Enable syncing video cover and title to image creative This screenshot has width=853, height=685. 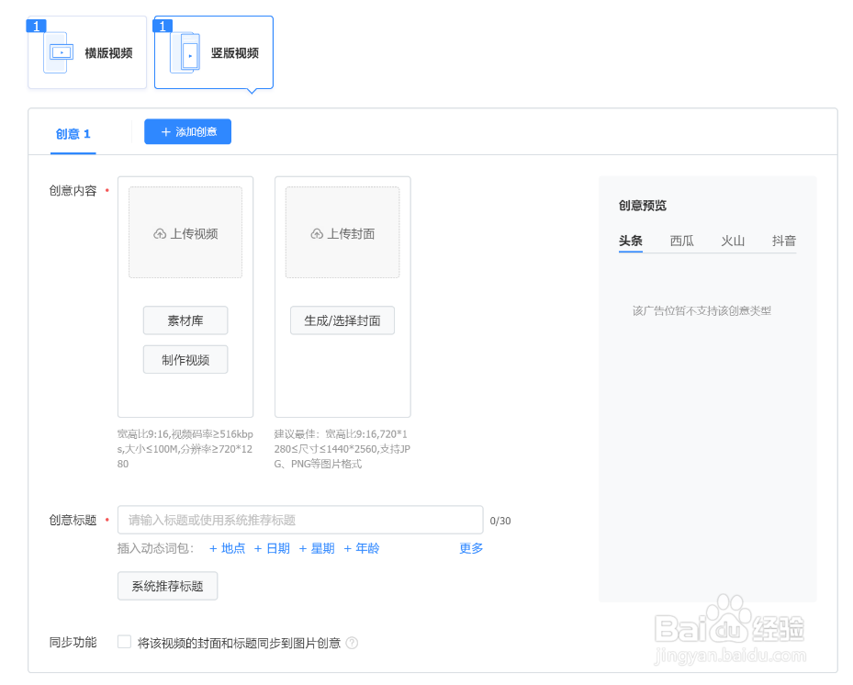click(124, 643)
